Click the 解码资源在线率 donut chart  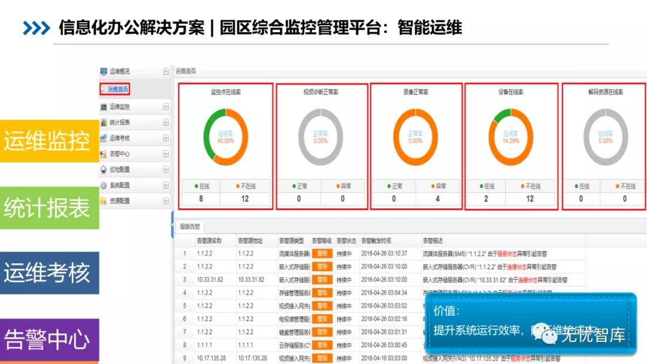tap(606, 137)
